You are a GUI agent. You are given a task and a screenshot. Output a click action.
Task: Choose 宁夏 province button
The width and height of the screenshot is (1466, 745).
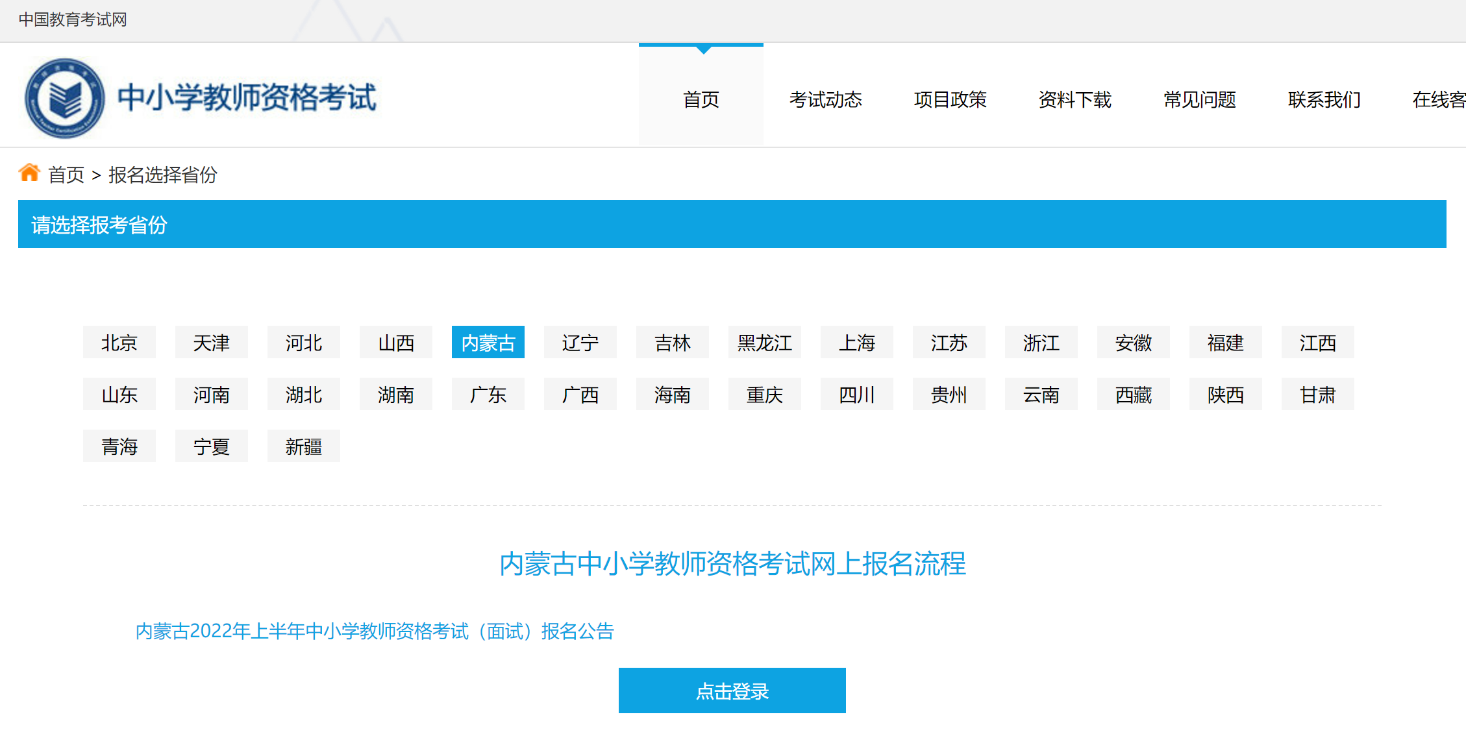coord(212,446)
